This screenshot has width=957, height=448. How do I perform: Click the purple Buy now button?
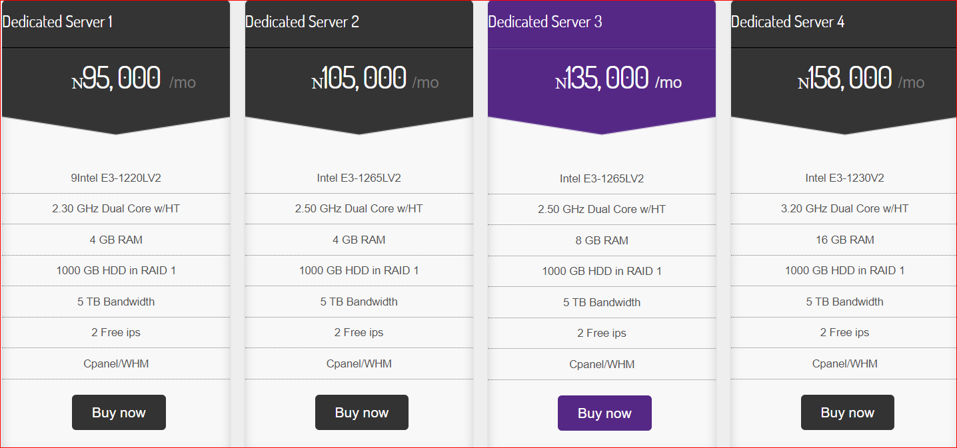(604, 413)
